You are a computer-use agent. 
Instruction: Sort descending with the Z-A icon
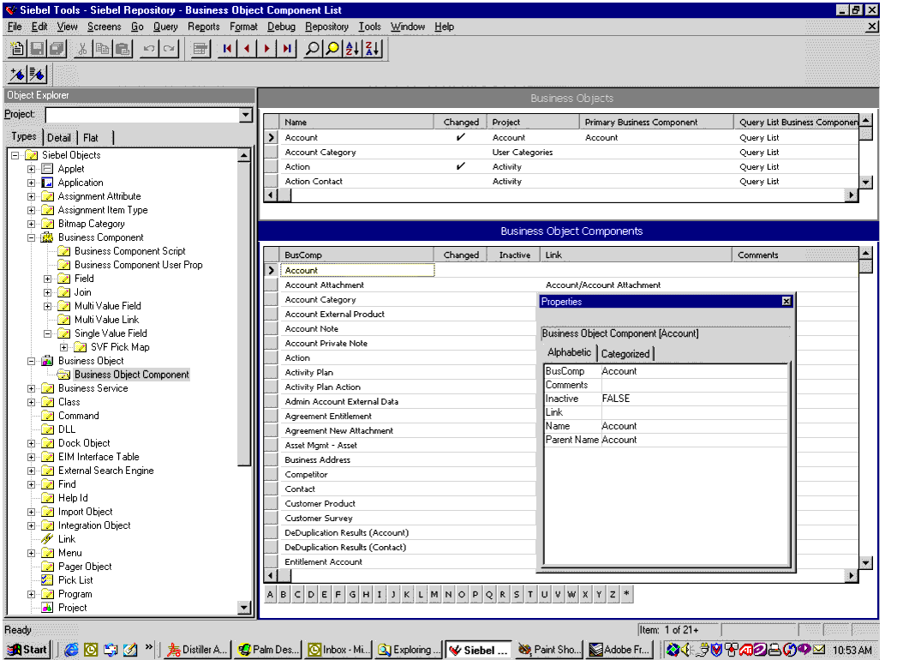372,49
